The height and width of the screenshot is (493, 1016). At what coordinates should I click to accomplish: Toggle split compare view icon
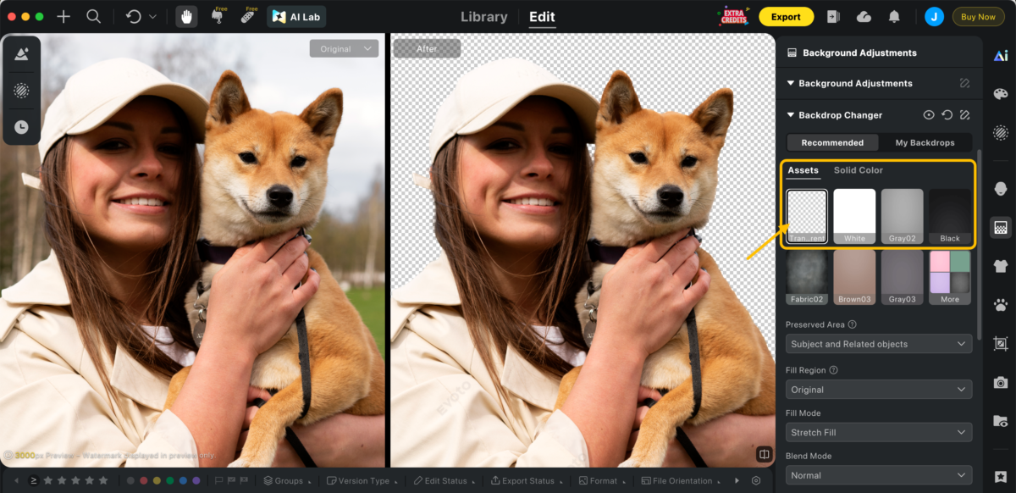click(x=765, y=454)
